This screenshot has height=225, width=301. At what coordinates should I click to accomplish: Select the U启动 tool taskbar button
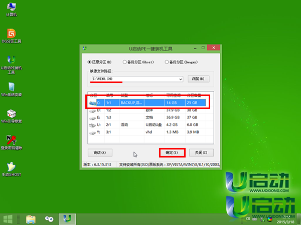coord(67,219)
